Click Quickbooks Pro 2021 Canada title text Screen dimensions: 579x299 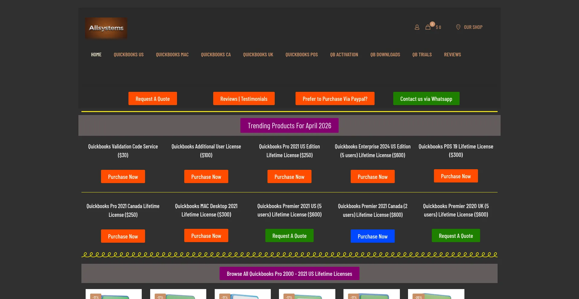[123, 210]
